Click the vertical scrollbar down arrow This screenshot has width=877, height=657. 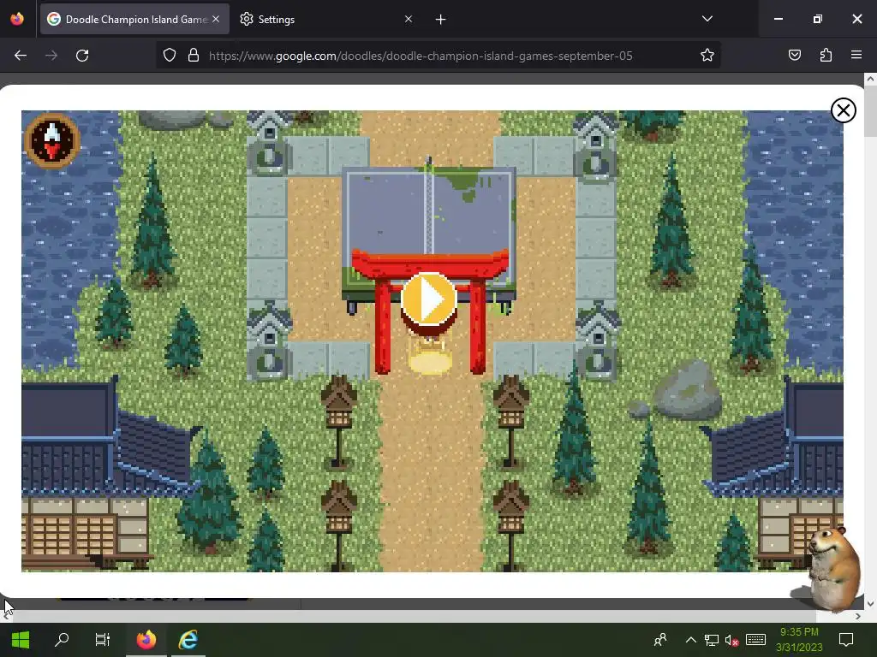pyautogui.click(x=870, y=604)
